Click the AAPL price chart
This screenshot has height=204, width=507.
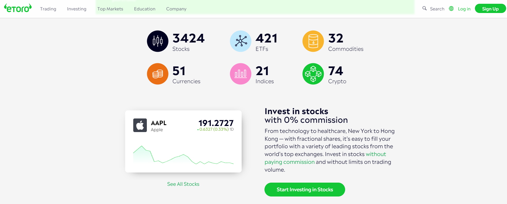(183, 155)
